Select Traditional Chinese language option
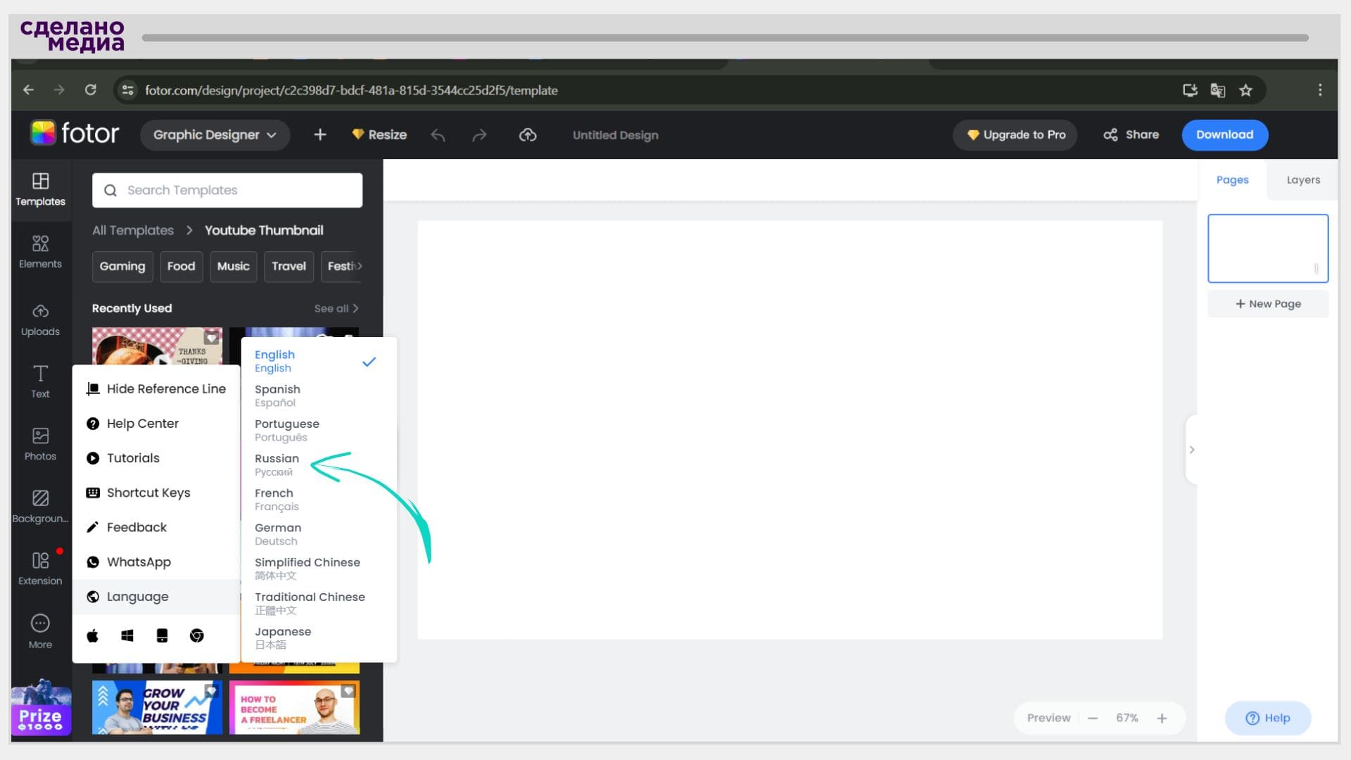Viewport: 1351px width, 760px height. [318, 603]
